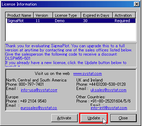Screen dimensions: 142x126
Task: Open uksales@systat.com email link
Action: tap(109, 90)
